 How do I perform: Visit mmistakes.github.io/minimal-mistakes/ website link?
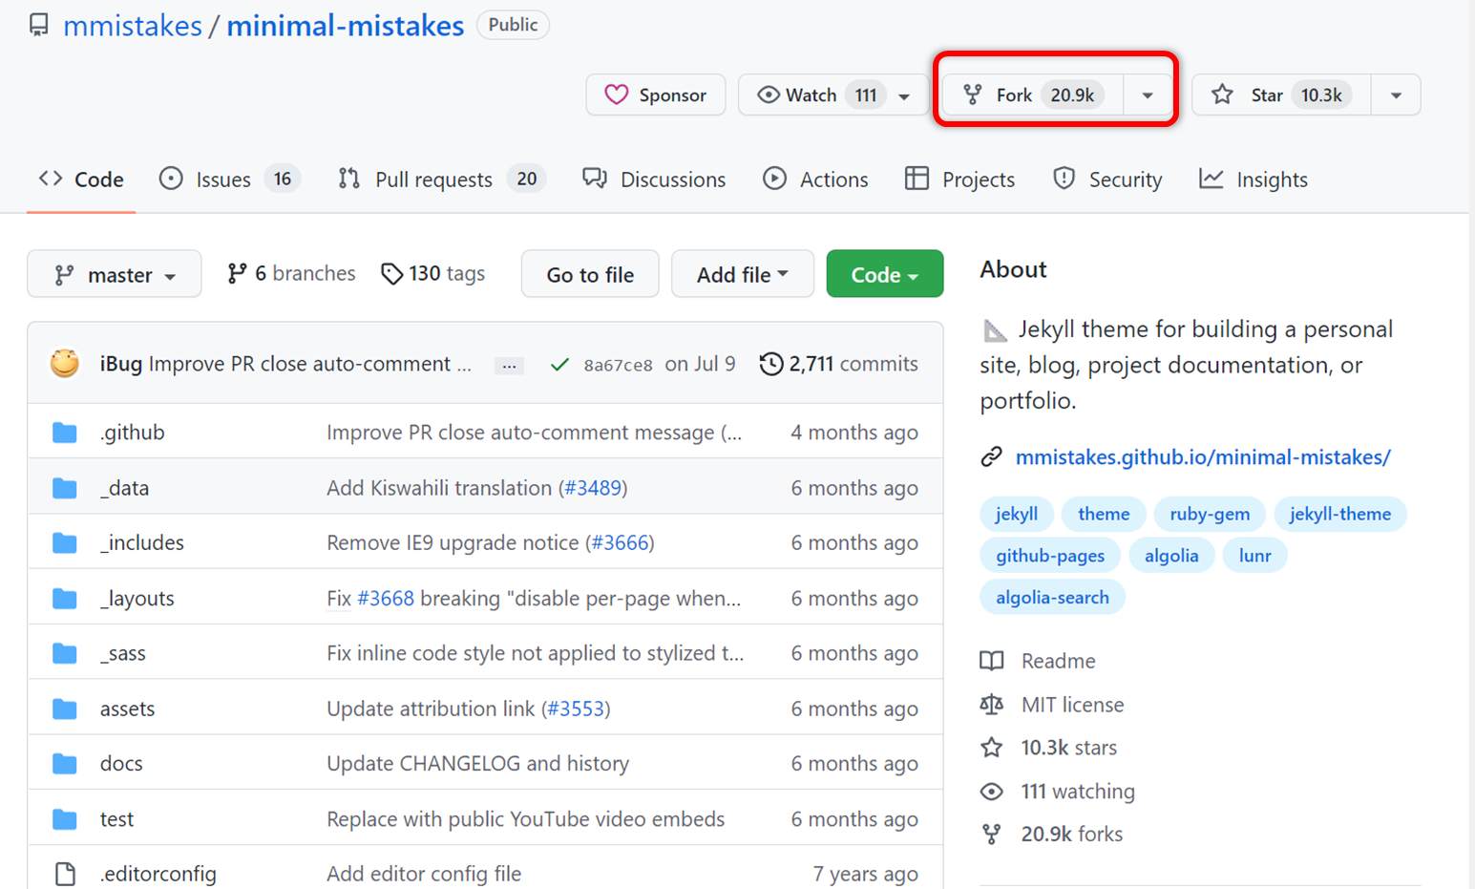1203,457
